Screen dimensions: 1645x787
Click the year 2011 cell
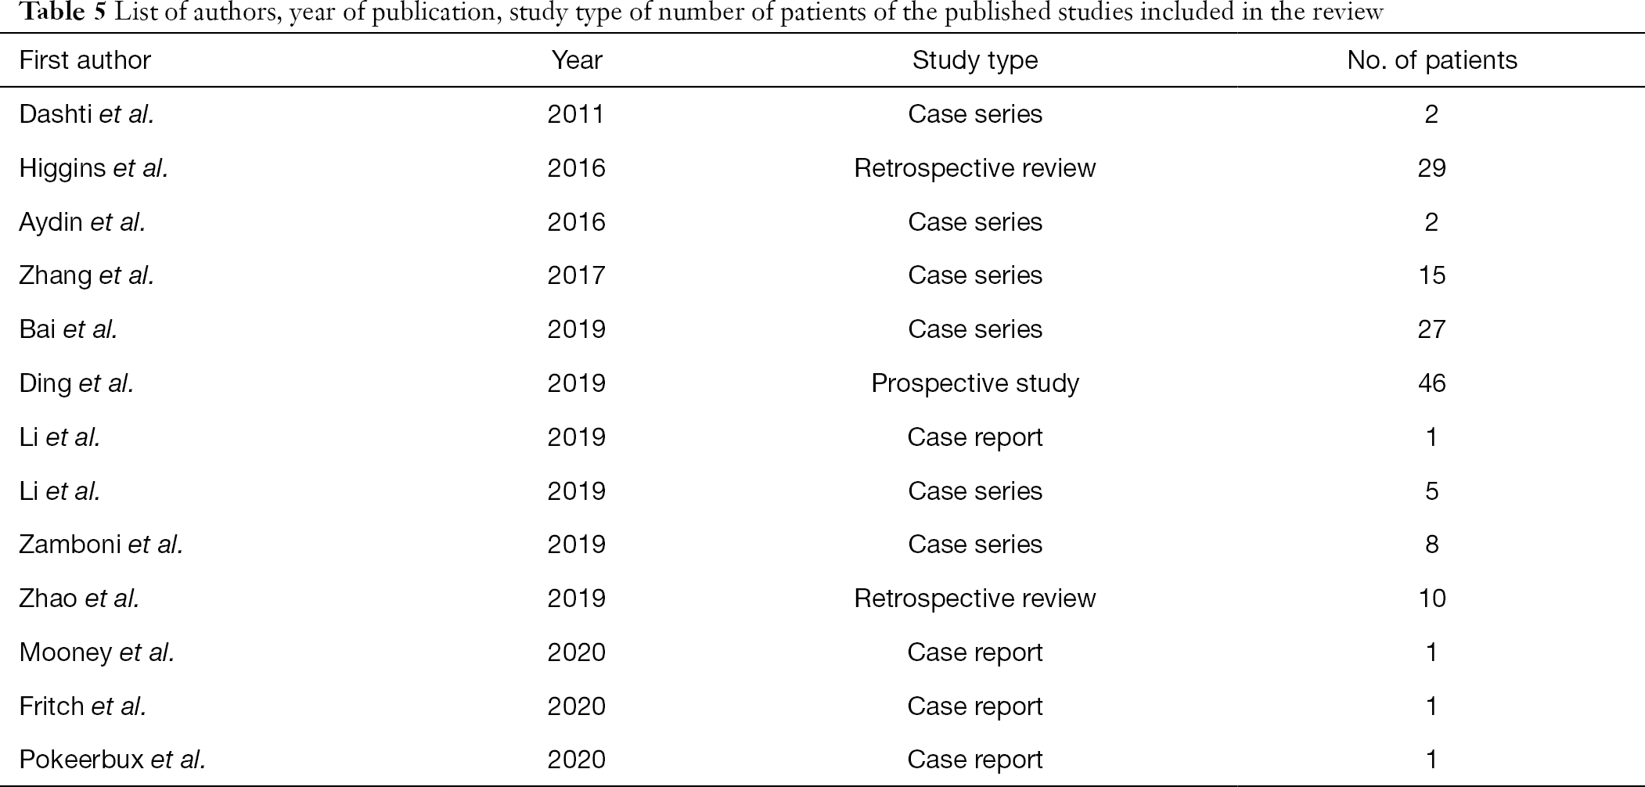pyautogui.click(x=577, y=114)
